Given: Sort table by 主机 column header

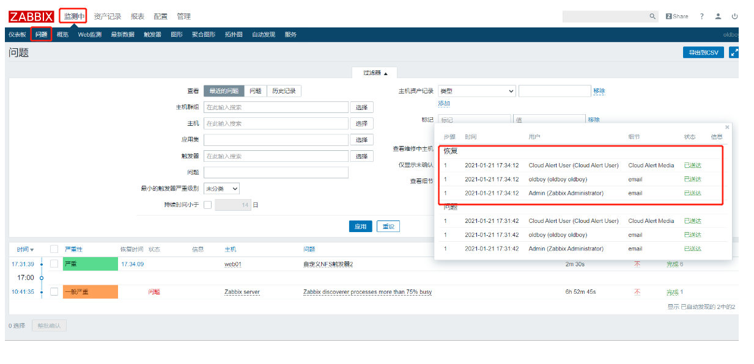Looking at the screenshot, I should point(231,249).
